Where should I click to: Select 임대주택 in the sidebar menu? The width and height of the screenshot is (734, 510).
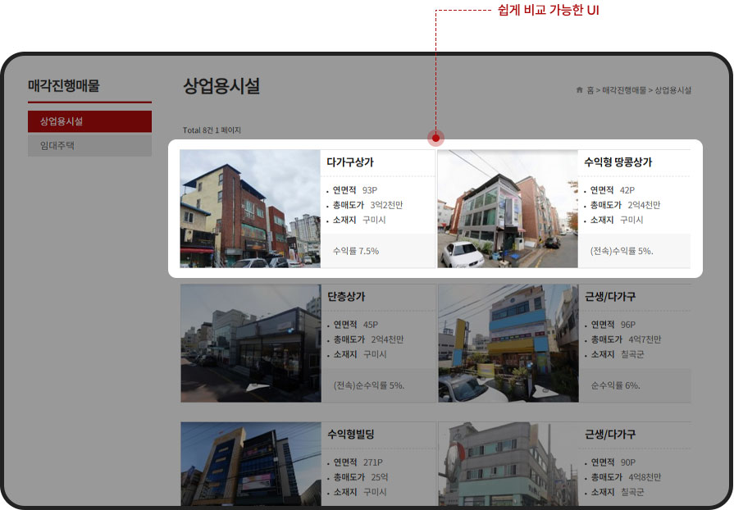tap(90, 145)
